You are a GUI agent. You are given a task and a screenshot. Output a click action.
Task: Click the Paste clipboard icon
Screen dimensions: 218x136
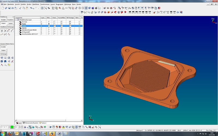(x=27, y=8)
